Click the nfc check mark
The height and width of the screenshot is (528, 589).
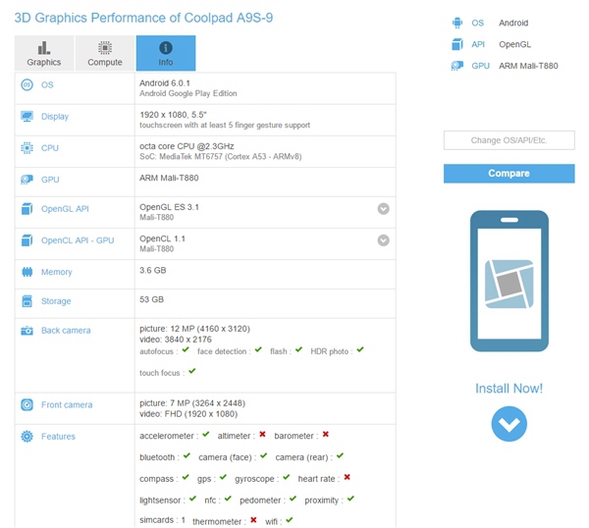click(228, 499)
